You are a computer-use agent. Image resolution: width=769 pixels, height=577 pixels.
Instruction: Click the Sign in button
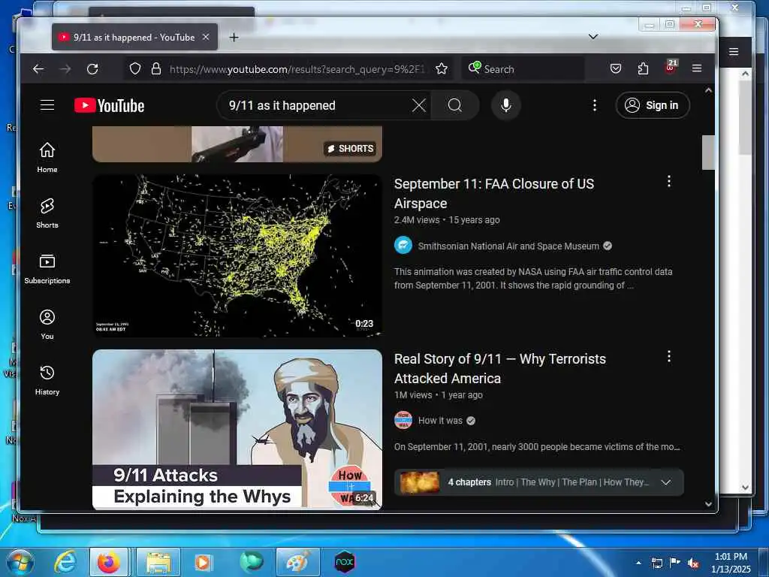[653, 105]
